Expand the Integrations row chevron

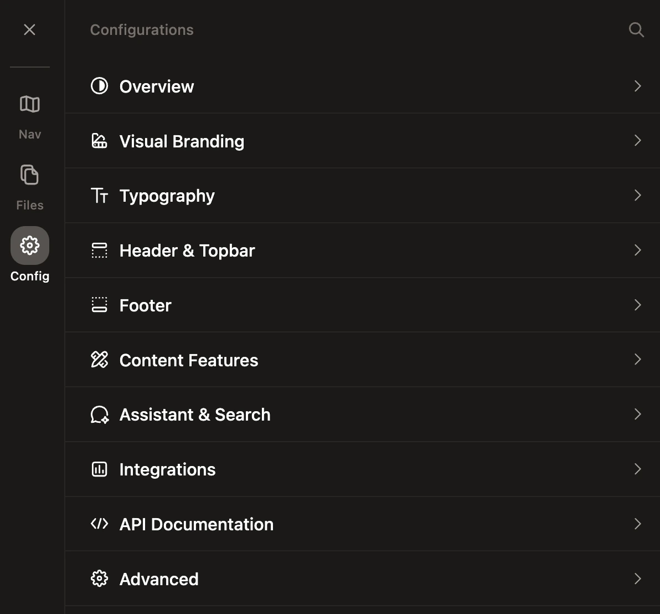click(637, 469)
